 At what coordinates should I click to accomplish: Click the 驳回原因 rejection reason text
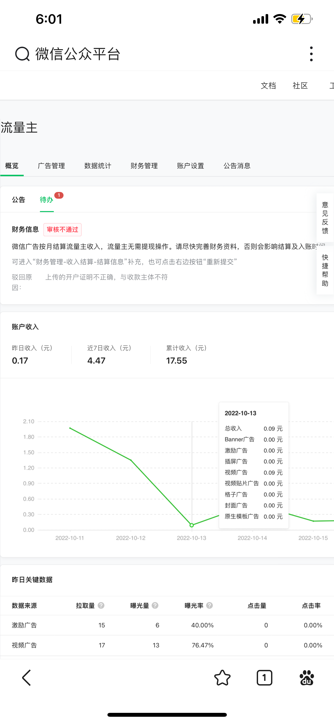tap(107, 277)
